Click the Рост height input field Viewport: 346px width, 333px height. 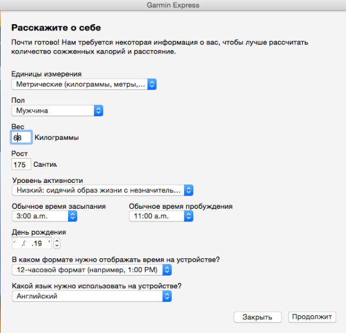pos(21,164)
